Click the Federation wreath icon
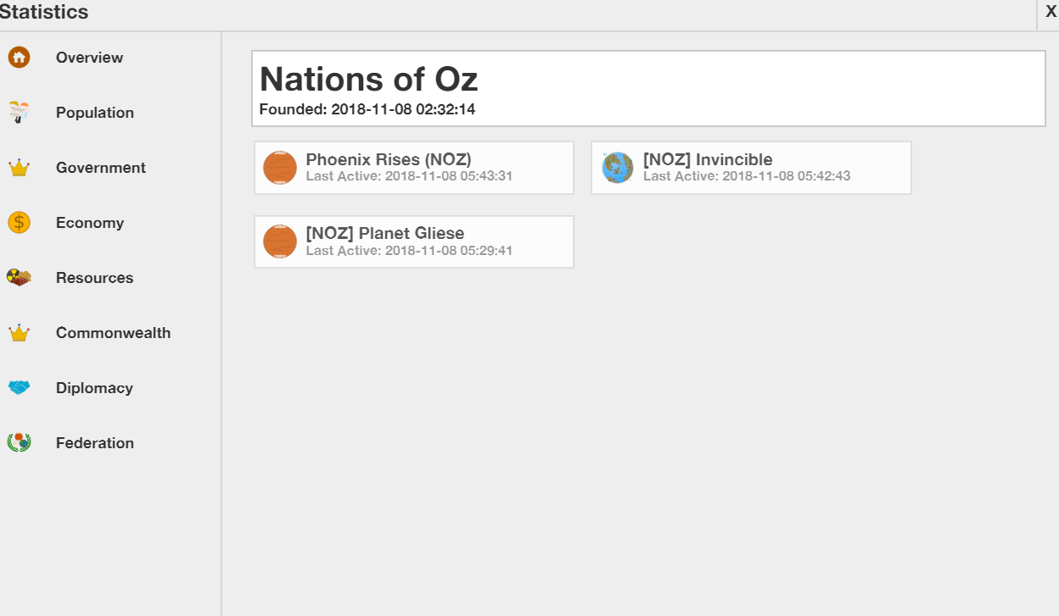This screenshot has width=1059, height=616. coord(19,443)
